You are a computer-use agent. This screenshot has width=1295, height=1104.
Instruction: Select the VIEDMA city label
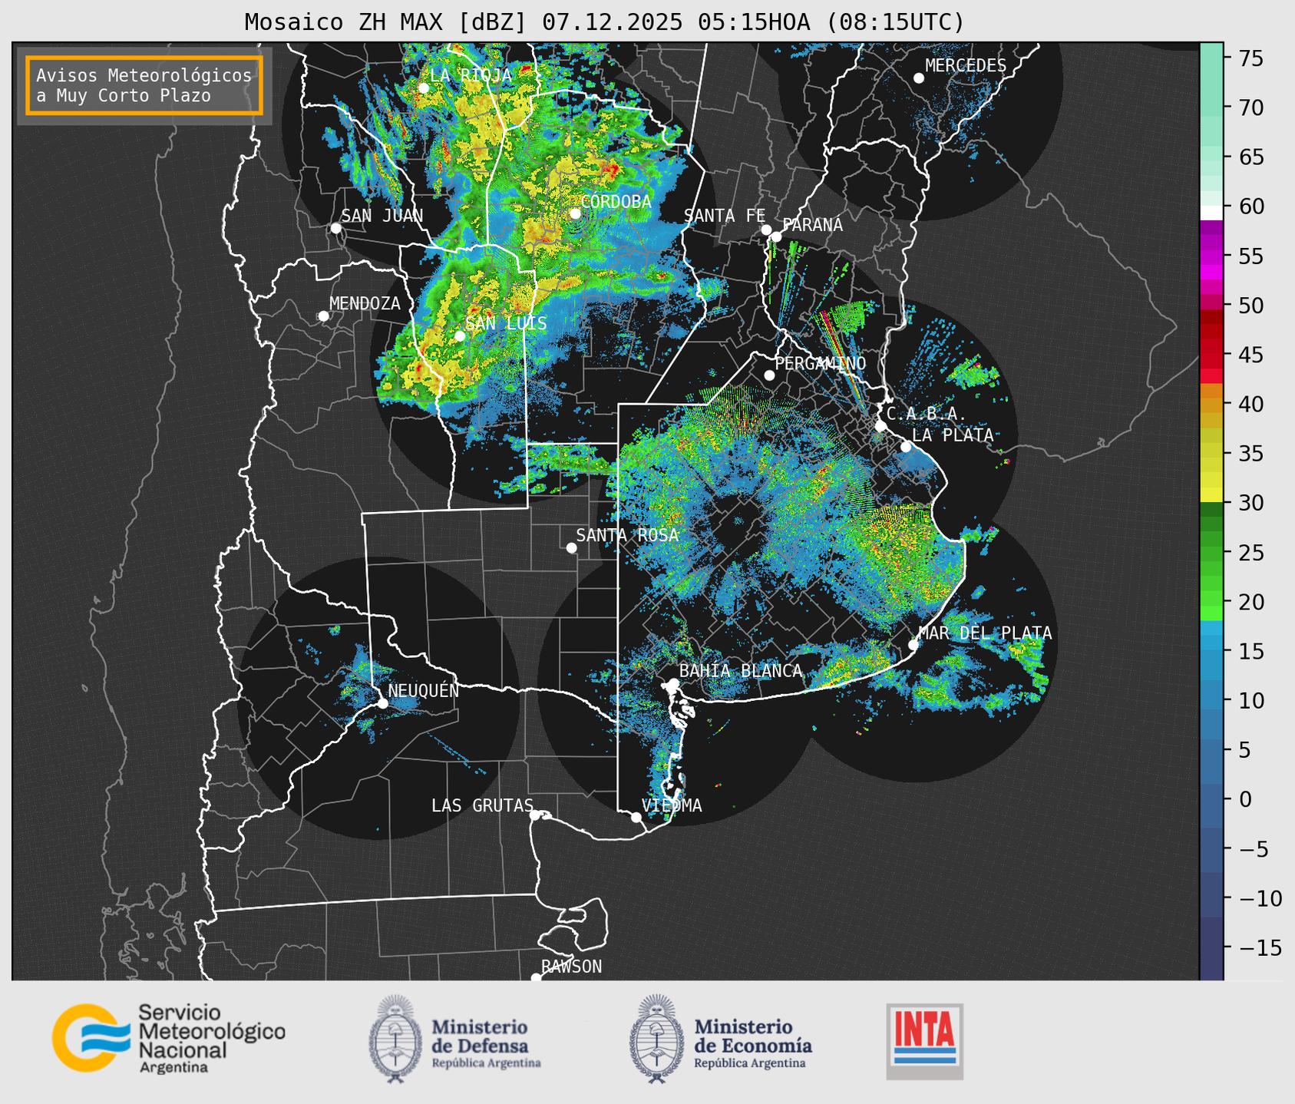click(x=672, y=805)
